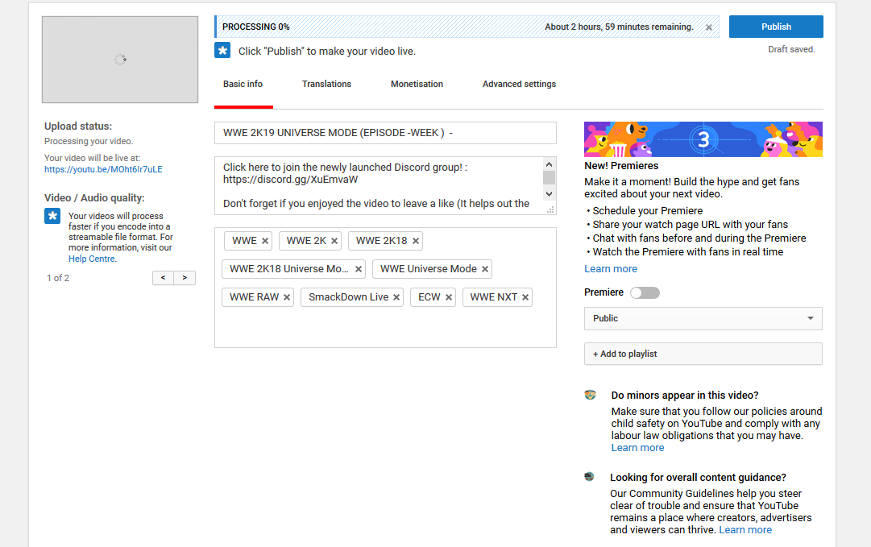Remove the ECW tag
This screenshot has width=871, height=547.
448,297
